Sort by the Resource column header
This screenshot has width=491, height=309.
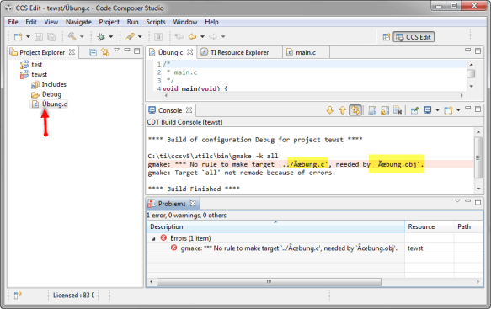pyautogui.click(x=429, y=226)
